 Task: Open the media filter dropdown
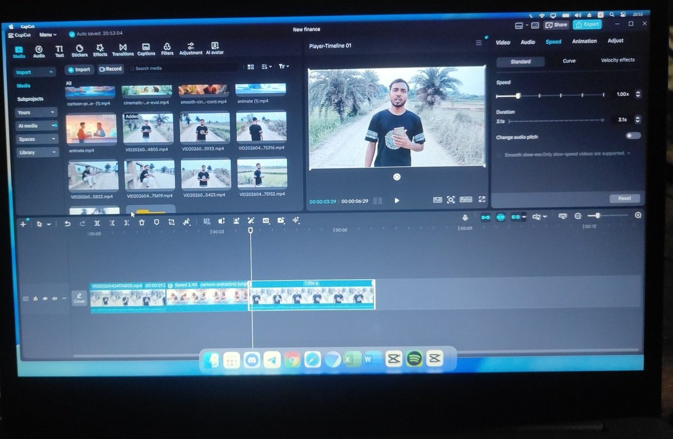coord(284,66)
